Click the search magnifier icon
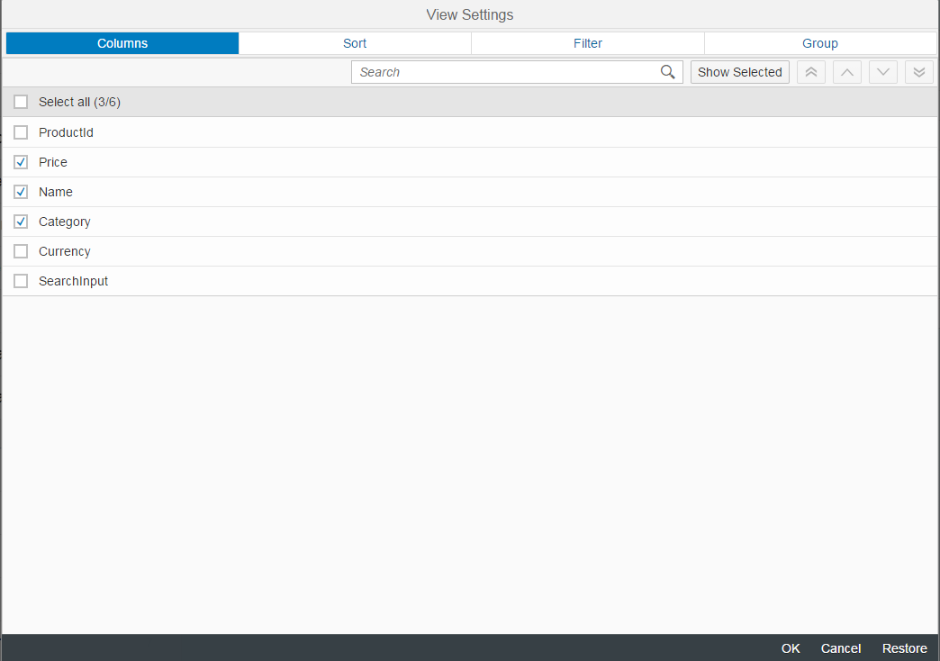This screenshot has width=940, height=661. click(667, 72)
